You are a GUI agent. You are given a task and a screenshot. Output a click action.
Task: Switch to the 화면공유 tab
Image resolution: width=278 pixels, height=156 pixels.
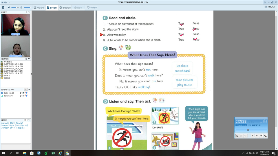tap(92, 8)
